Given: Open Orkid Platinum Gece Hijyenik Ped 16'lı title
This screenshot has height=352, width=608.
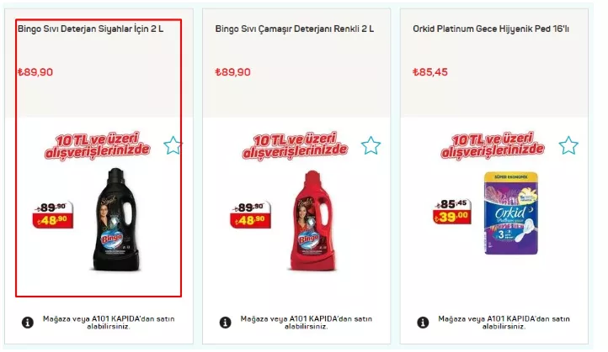Looking at the screenshot, I should (491, 29).
